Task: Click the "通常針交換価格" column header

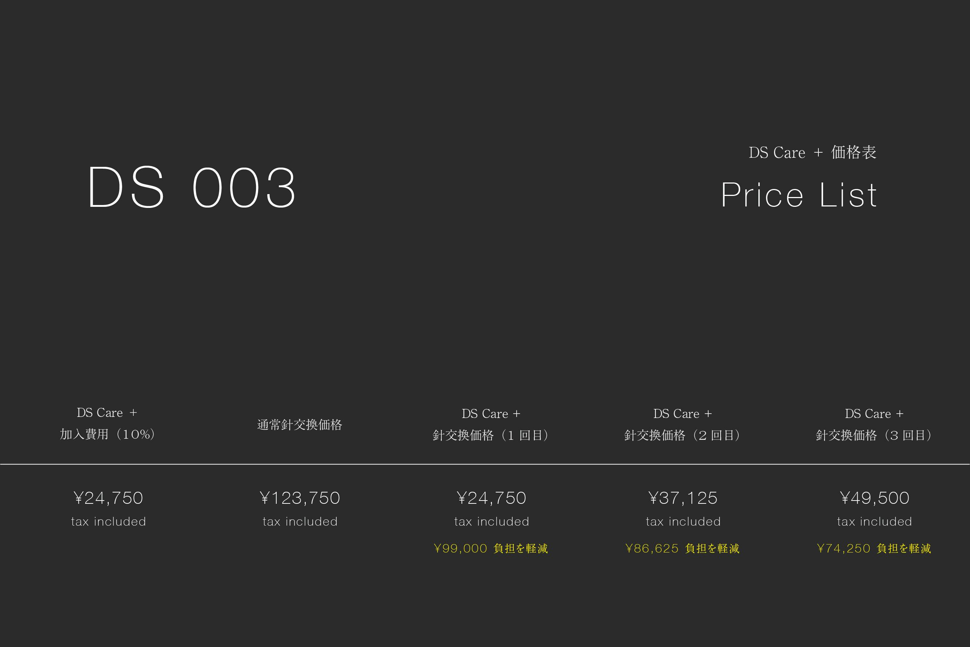Action: pos(300,425)
